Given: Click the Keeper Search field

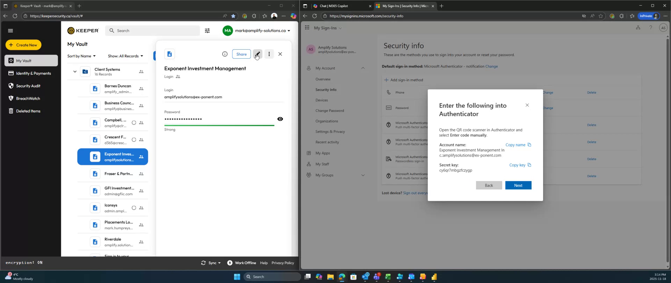Looking at the screenshot, I should coord(153,31).
